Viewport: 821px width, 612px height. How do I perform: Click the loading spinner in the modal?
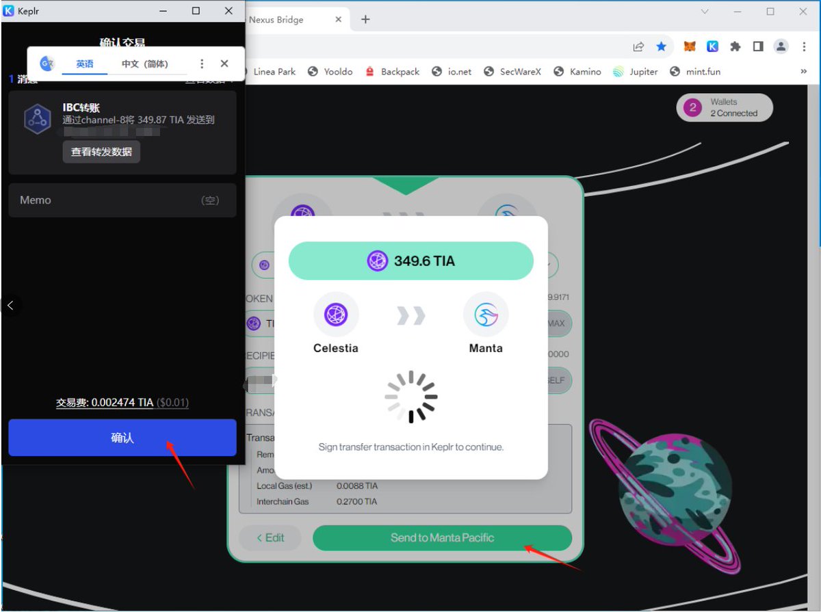[x=410, y=397]
